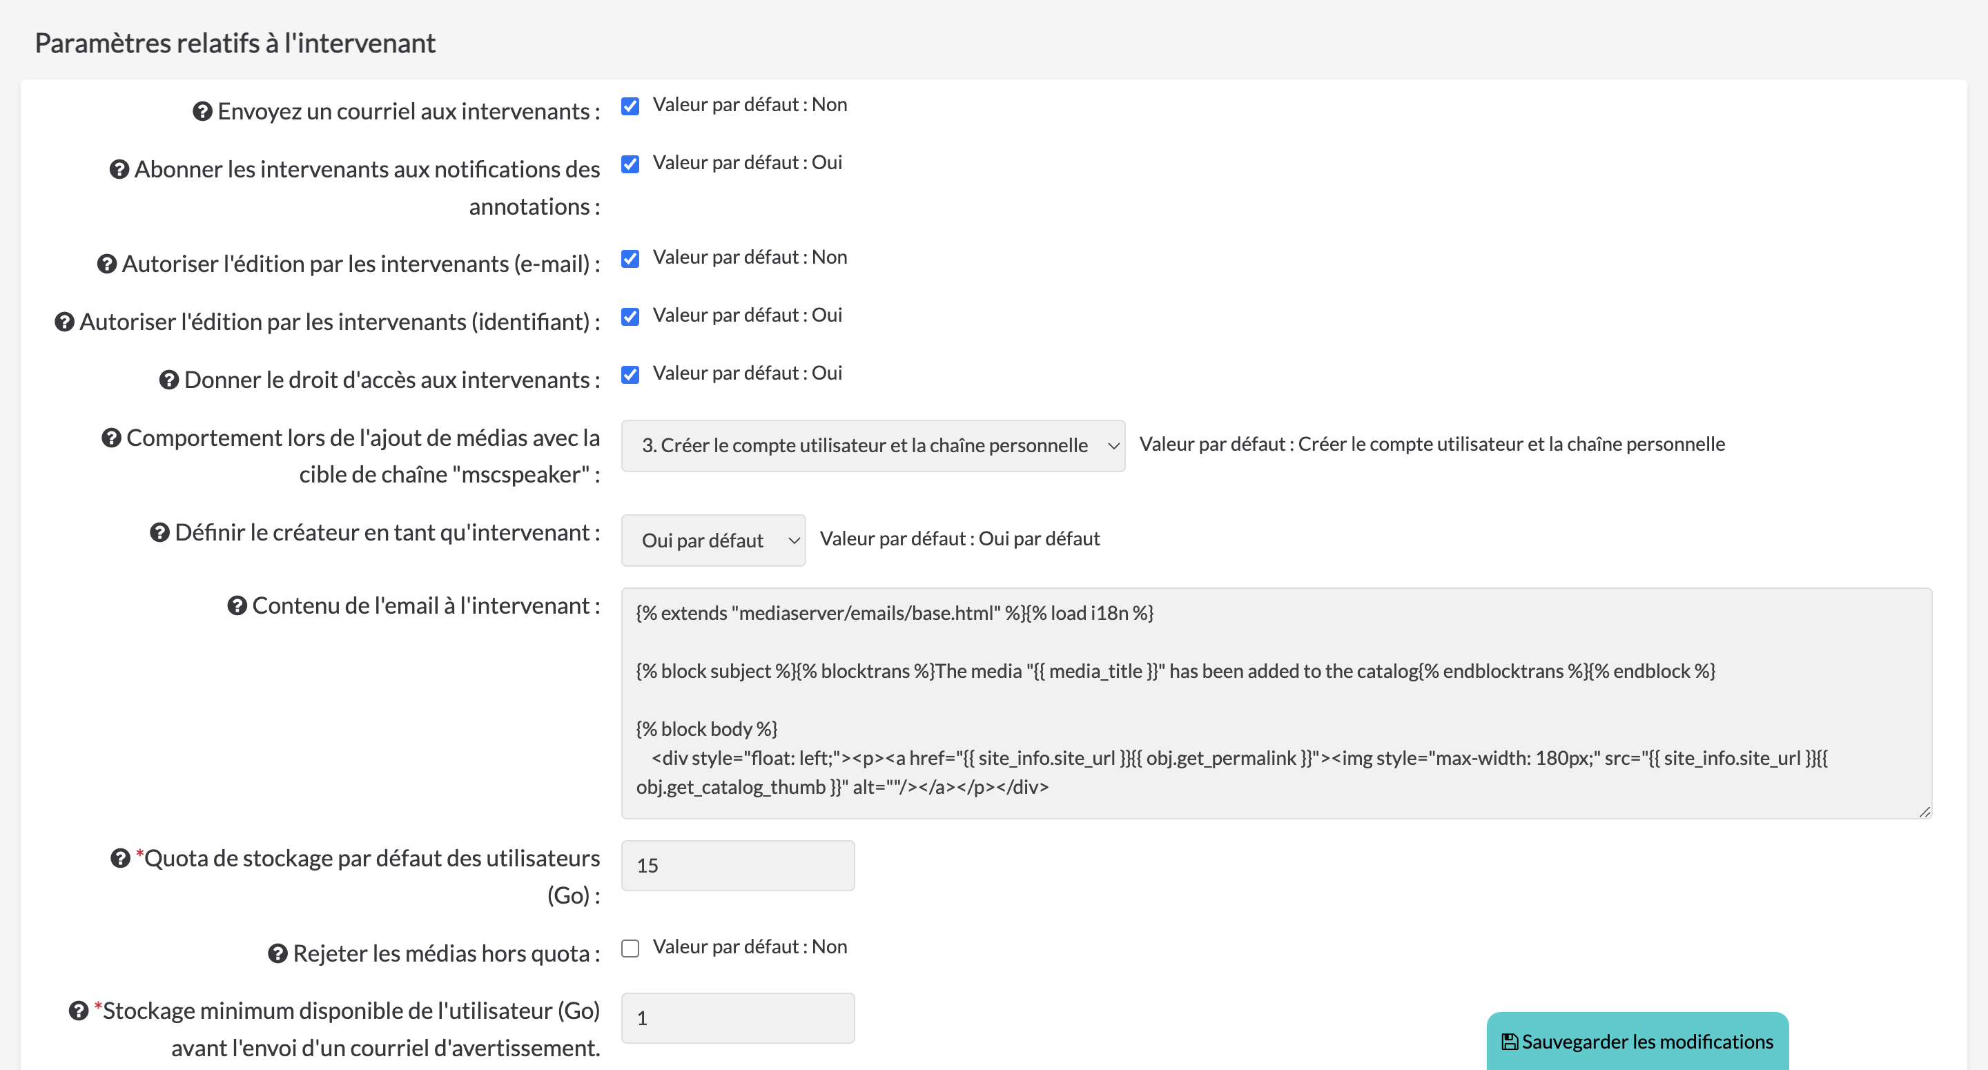Click help icon for 'Autoriser l'édition par les intervenants (identifiant)'
The image size is (1988, 1070).
pyautogui.click(x=64, y=322)
